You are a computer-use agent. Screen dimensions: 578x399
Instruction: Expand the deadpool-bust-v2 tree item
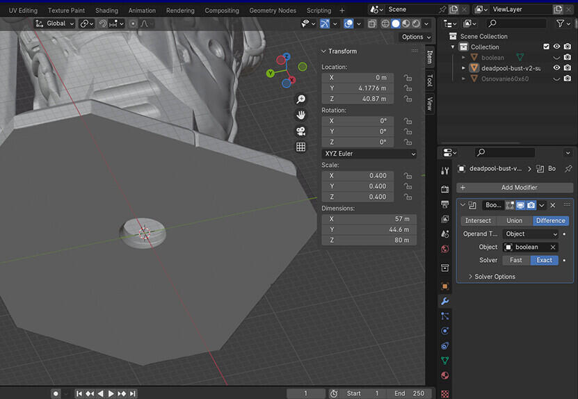(463, 68)
